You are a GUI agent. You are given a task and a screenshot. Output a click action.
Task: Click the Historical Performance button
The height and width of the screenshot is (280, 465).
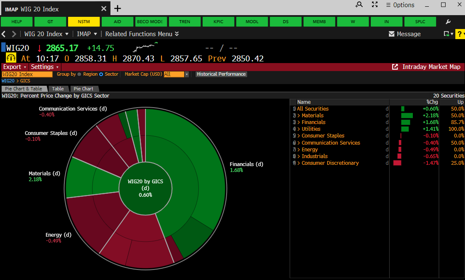tap(221, 74)
